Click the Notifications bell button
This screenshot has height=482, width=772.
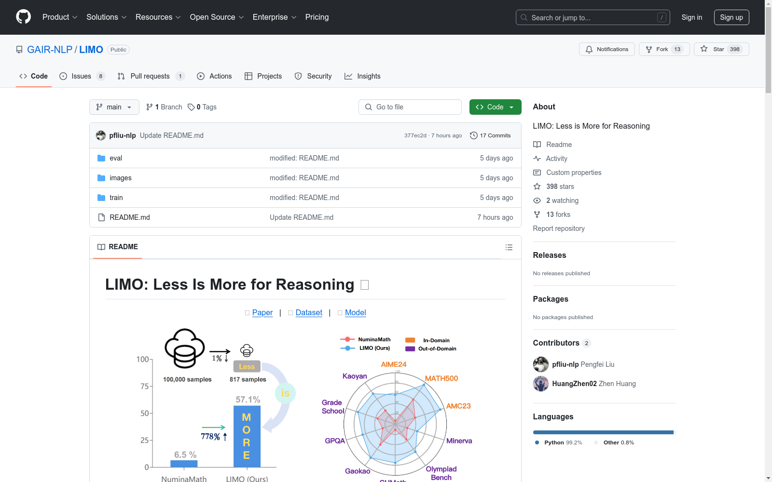[607, 49]
